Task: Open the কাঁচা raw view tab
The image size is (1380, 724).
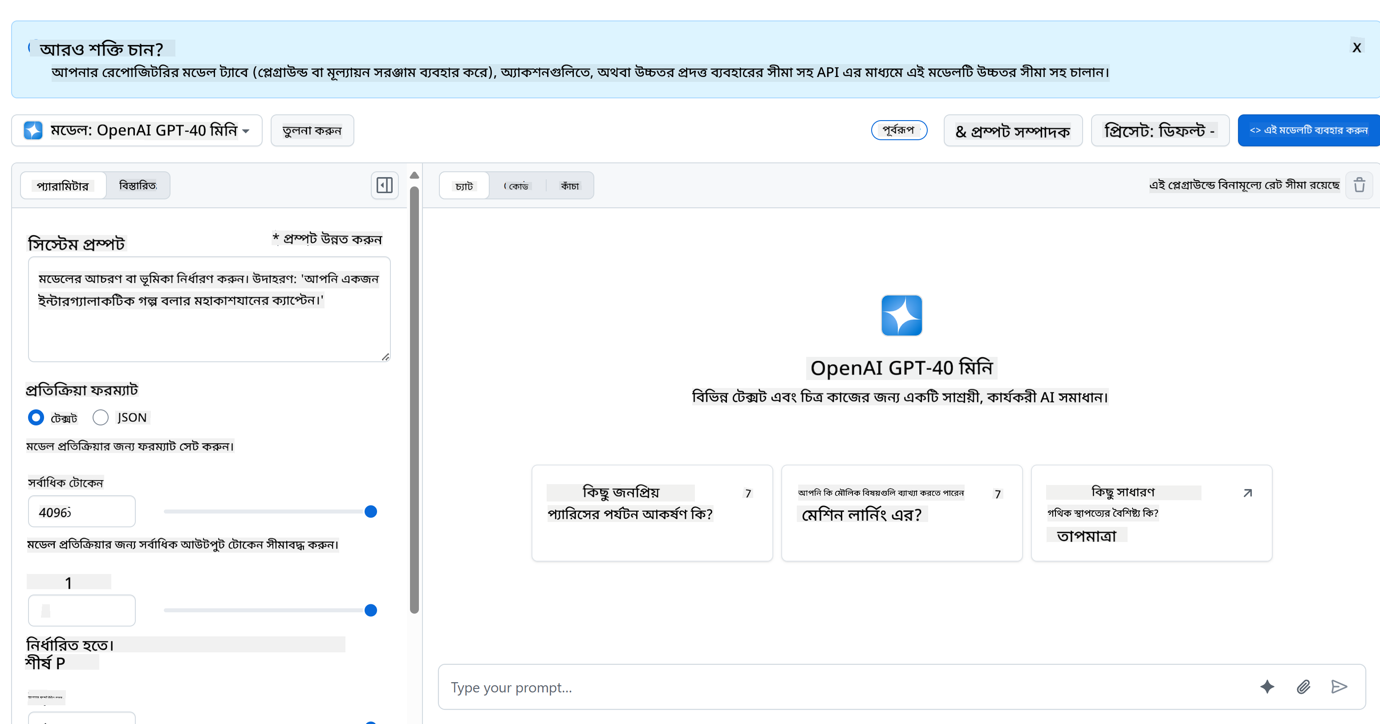Action: [569, 186]
